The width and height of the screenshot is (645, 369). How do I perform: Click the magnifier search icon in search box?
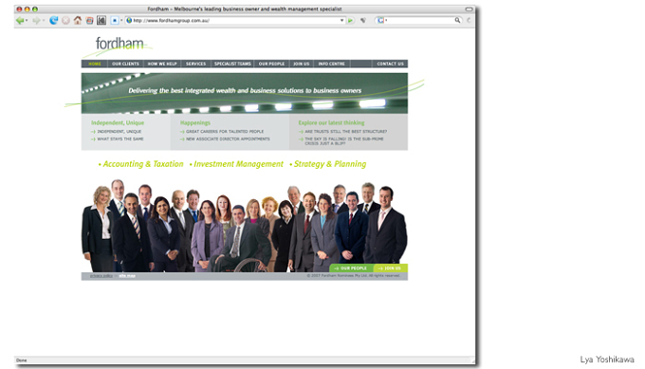(457, 20)
